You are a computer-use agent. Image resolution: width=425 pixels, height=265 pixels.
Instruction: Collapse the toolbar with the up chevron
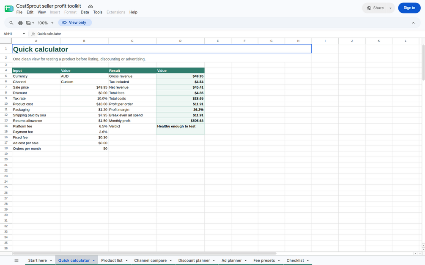[x=413, y=23]
